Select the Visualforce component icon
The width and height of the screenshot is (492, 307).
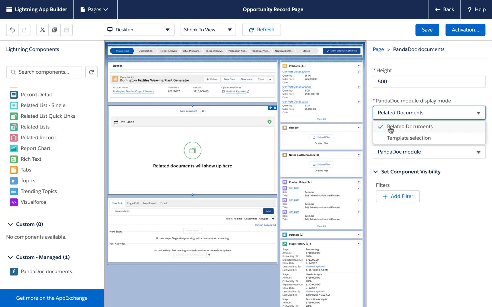coord(14,202)
